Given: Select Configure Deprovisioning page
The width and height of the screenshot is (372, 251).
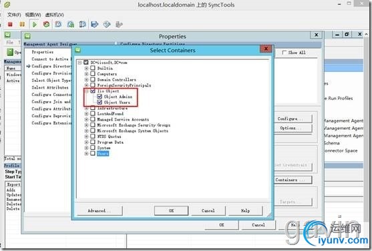Looking at the screenshot, I should click(x=51, y=116).
